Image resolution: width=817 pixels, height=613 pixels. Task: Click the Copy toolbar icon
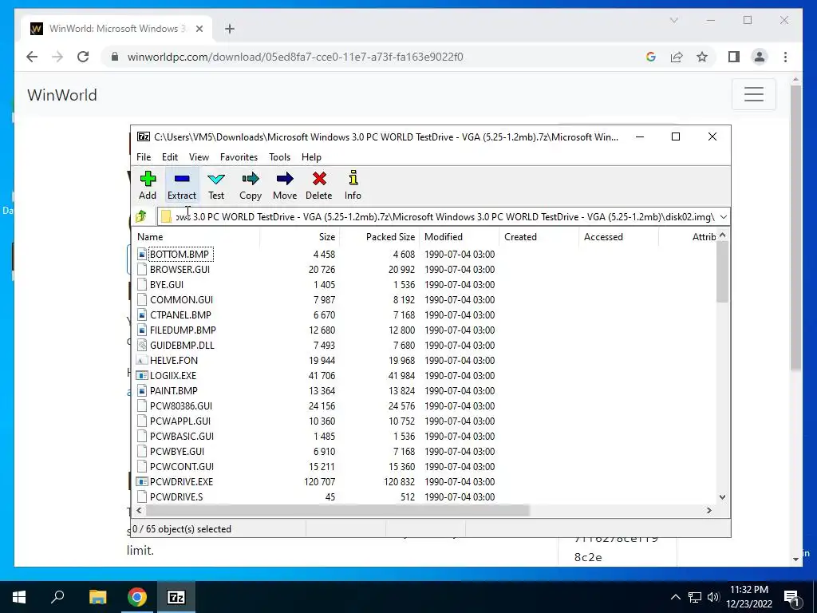pyautogui.click(x=250, y=185)
